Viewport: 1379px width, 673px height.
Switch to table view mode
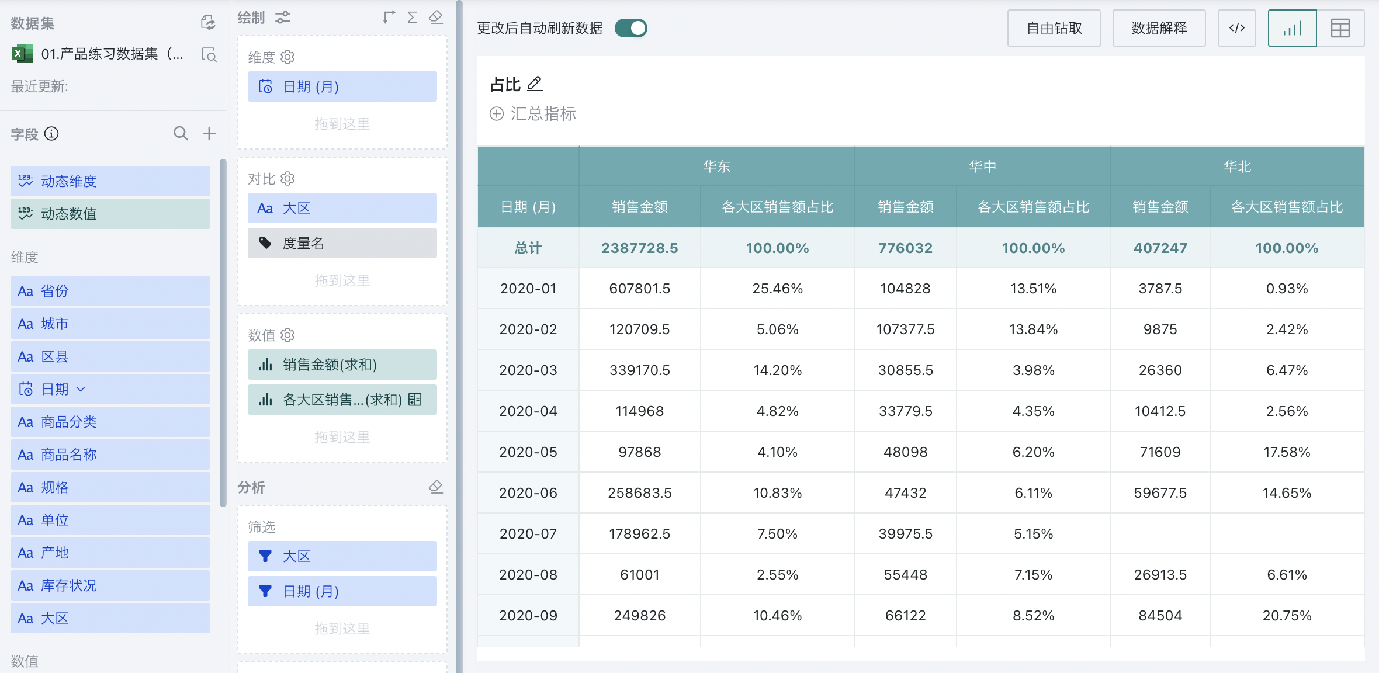point(1340,28)
